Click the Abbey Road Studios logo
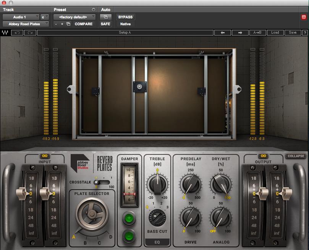The width and height of the screenshot is (309, 250). pyautogui.click(x=81, y=163)
